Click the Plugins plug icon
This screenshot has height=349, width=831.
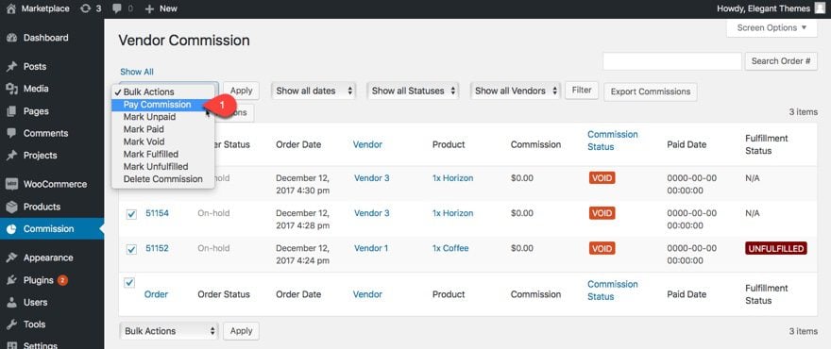pos(11,280)
